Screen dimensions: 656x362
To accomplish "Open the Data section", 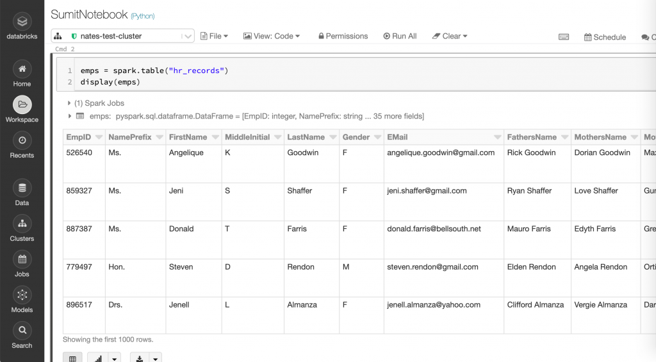I will click(x=22, y=193).
